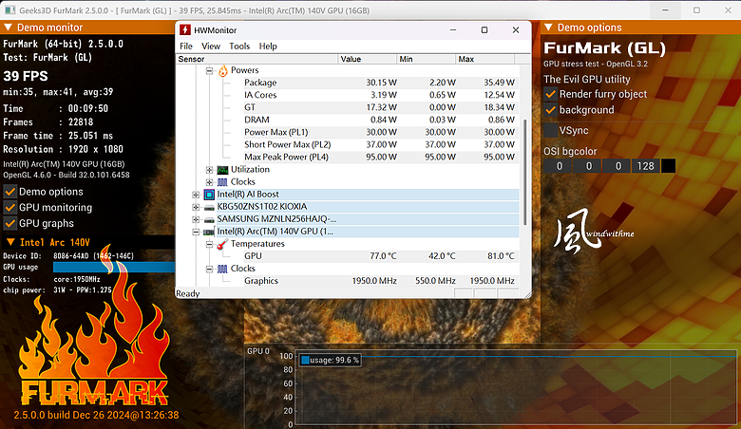Click the Intel(R) AI Boost chip icon
The height and width of the screenshot is (429, 741).
pyautogui.click(x=209, y=195)
